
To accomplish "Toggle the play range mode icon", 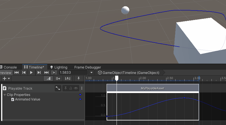I will [x=54, y=73].
